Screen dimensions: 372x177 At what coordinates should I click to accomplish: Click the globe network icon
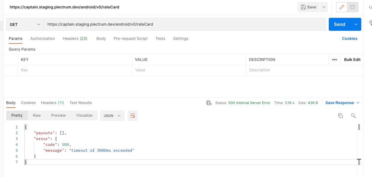209,103
